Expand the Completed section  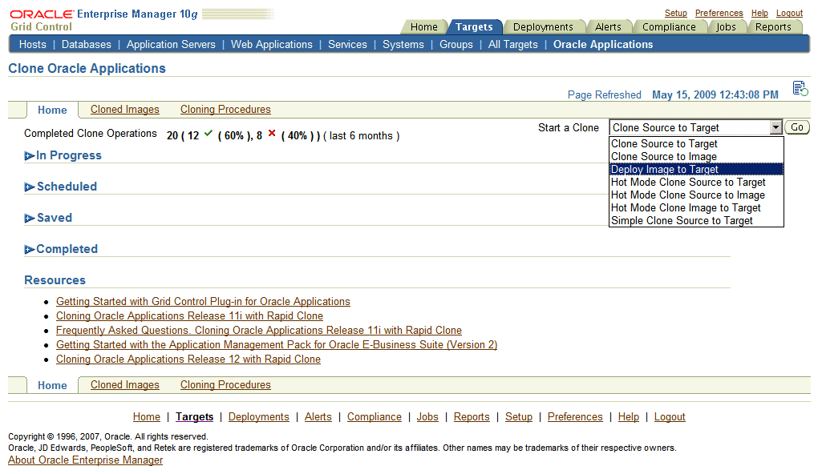point(30,250)
